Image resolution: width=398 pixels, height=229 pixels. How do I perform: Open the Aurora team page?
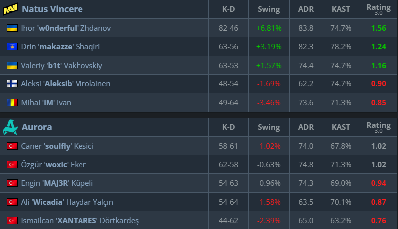[x=37, y=127]
